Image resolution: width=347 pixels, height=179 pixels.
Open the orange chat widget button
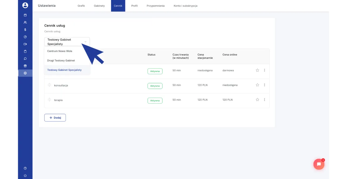pyautogui.click(x=319, y=164)
